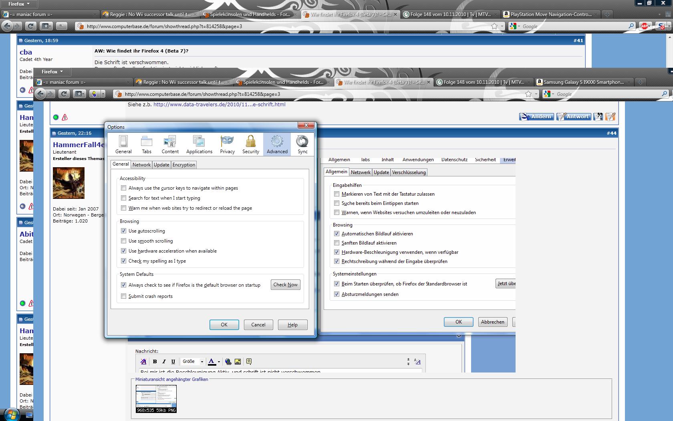Select the PlayStation Move browser tab
The height and width of the screenshot is (421, 673).
(x=551, y=14)
